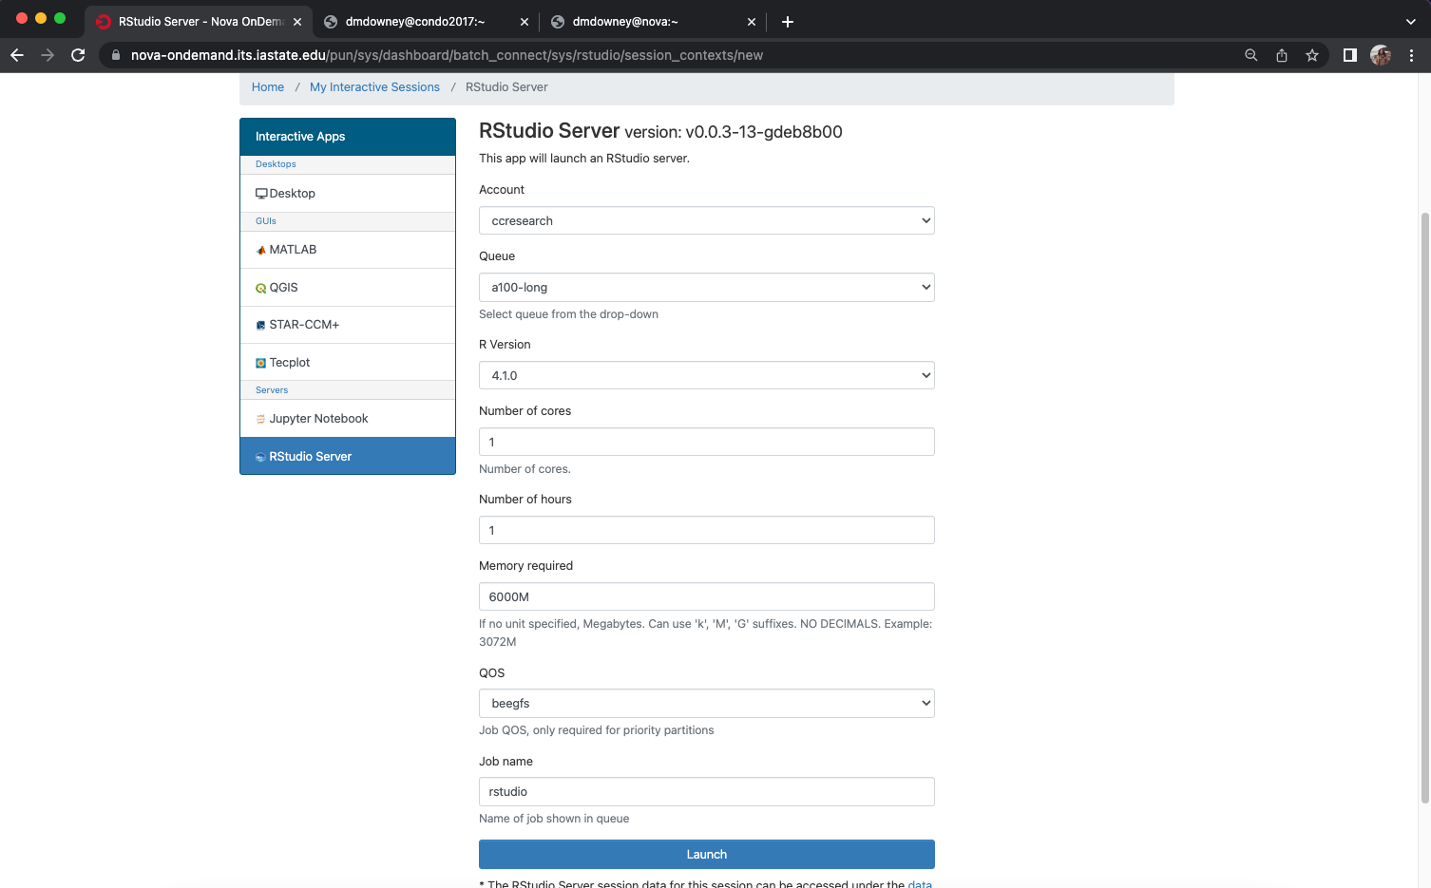The width and height of the screenshot is (1431, 888).
Task: Close the dmdowney@condo2017 tab
Action: click(x=525, y=22)
